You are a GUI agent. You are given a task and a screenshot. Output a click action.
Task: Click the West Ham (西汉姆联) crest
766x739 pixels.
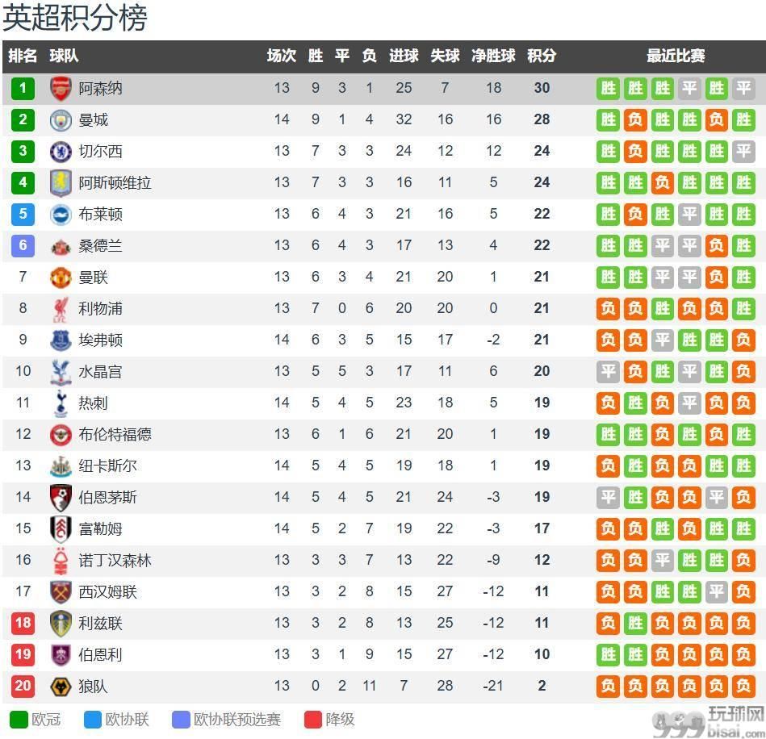click(61, 591)
